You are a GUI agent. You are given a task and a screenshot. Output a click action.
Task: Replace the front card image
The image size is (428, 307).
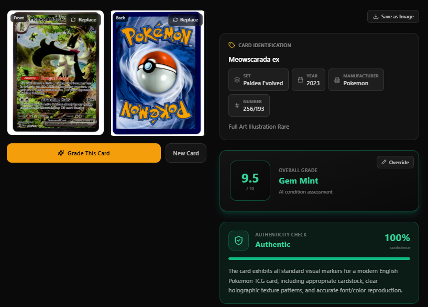[x=83, y=20]
